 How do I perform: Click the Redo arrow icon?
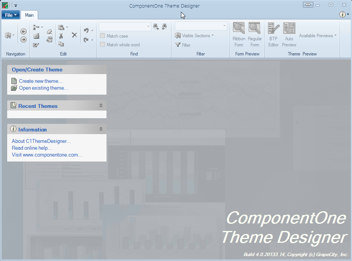[x=86, y=40]
